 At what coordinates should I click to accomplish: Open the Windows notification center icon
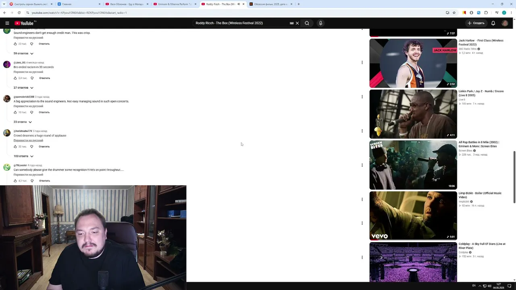coord(509,286)
